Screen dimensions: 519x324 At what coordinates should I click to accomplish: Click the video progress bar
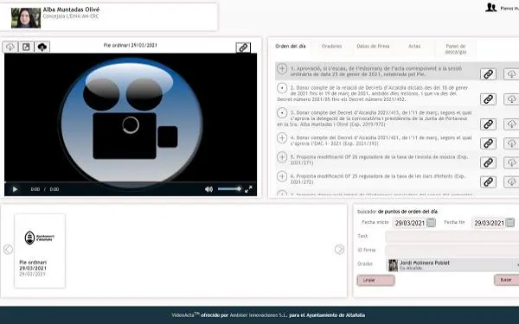[x=131, y=182]
